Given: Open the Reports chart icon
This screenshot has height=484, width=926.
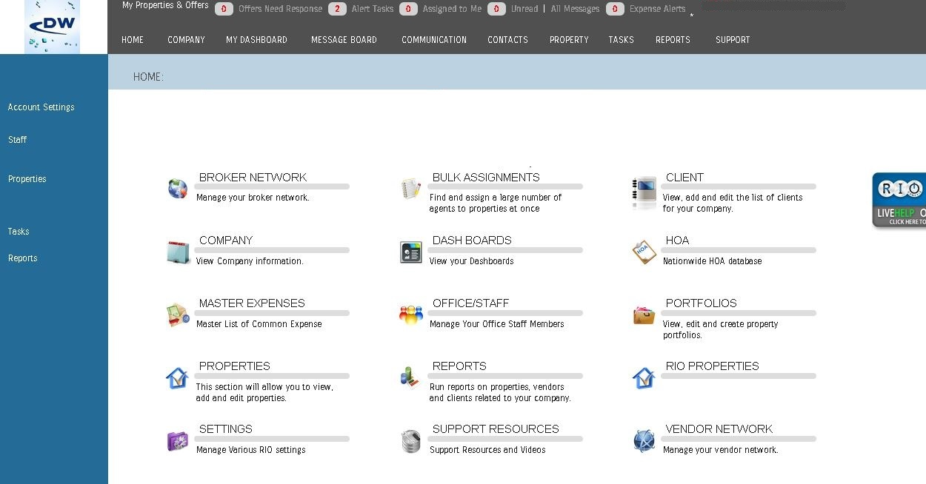Looking at the screenshot, I should (410, 378).
